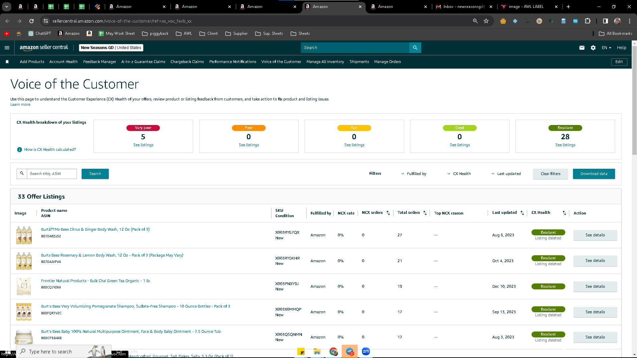
Task: Click the blue magnifier search button in header
Action: pos(415,48)
